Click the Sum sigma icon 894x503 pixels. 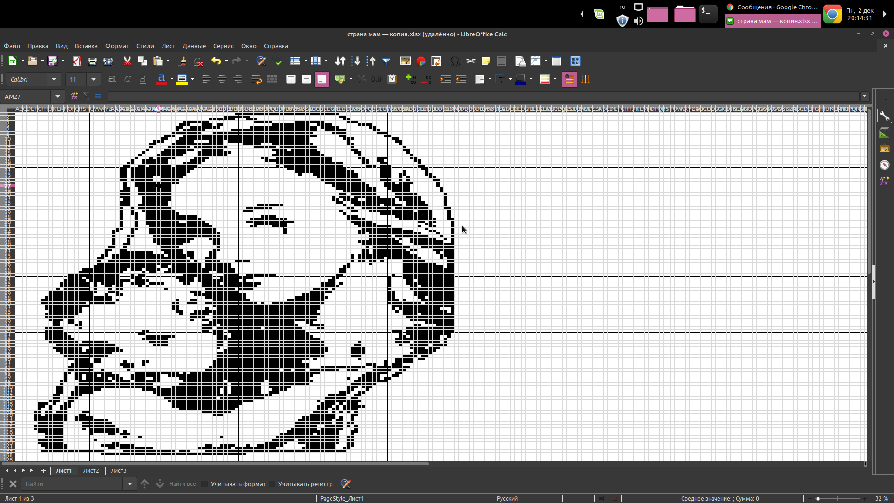[86, 96]
